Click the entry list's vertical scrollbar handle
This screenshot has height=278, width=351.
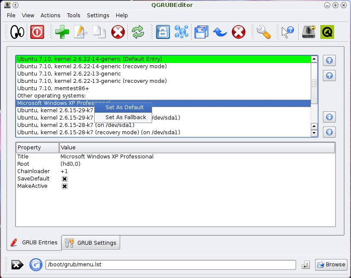click(314, 83)
